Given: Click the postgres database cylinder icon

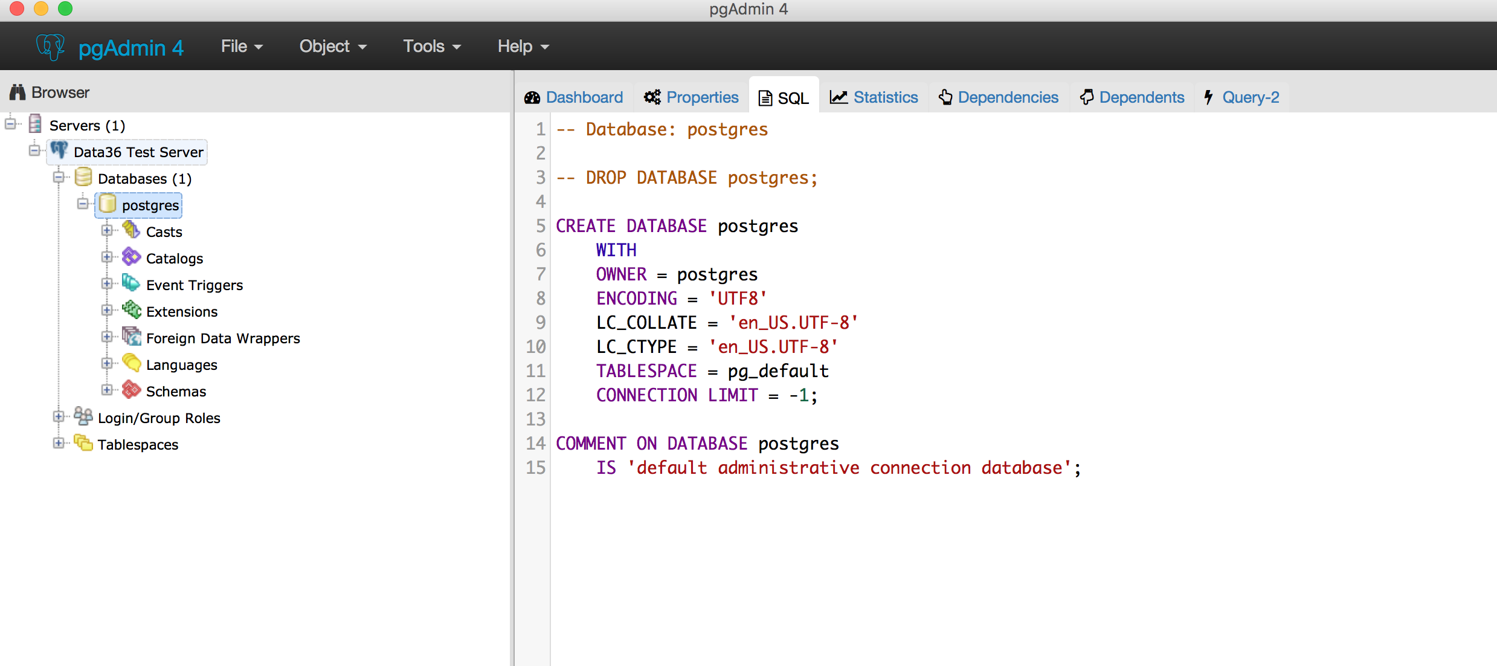Looking at the screenshot, I should [108, 205].
